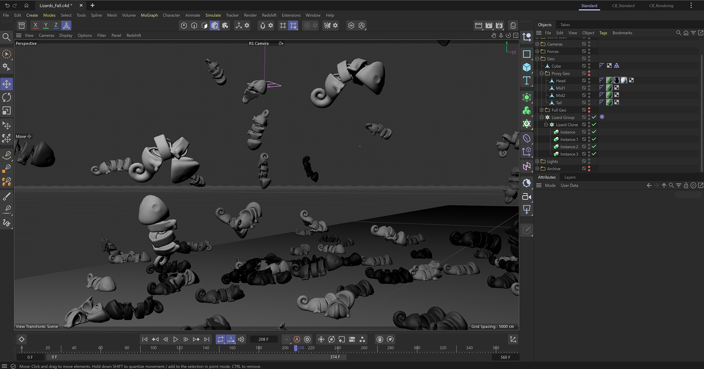Click the Symmetry butterfly icon
Viewport: 704px width, 369px height.
coord(327,25)
